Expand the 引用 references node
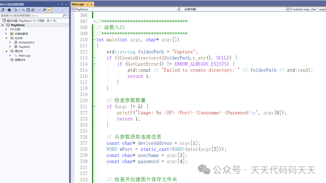 pos(6,29)
